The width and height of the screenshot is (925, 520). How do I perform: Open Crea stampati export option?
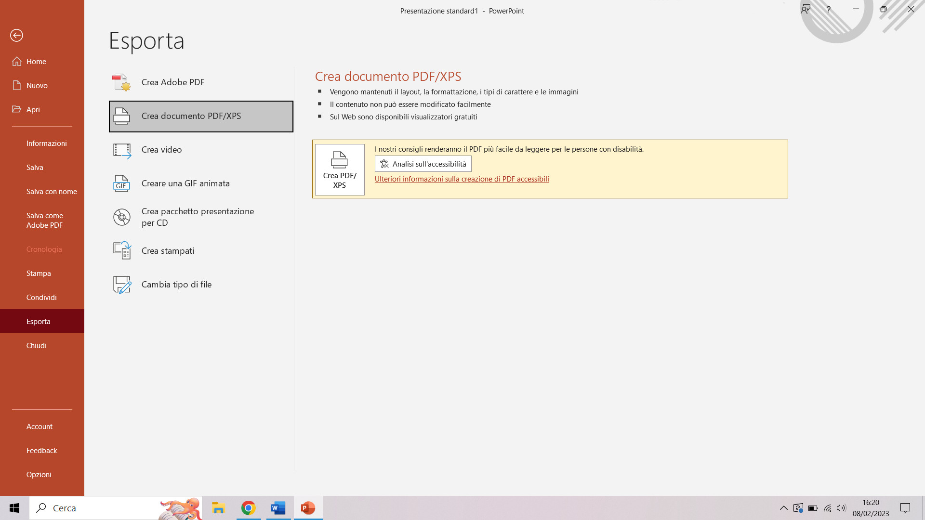(x=168, y=250)
